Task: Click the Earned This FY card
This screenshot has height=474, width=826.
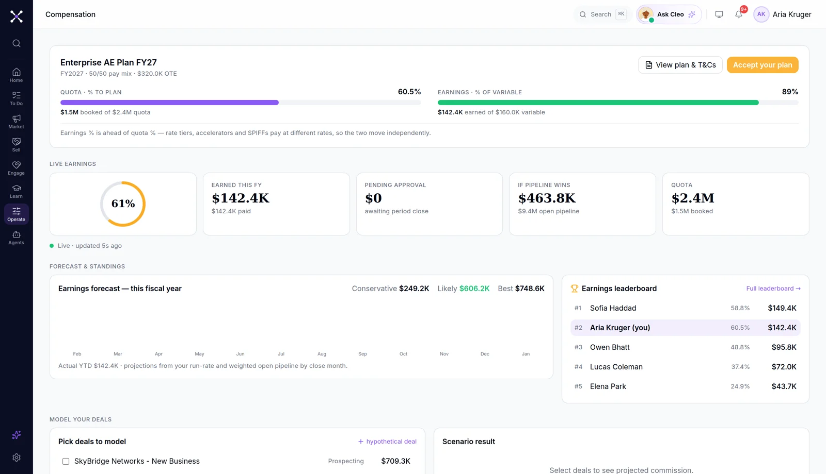Action: pos(276,204)
